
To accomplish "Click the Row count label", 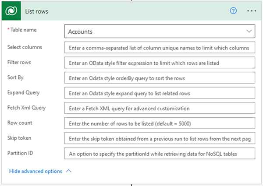I will click(20, 123).
